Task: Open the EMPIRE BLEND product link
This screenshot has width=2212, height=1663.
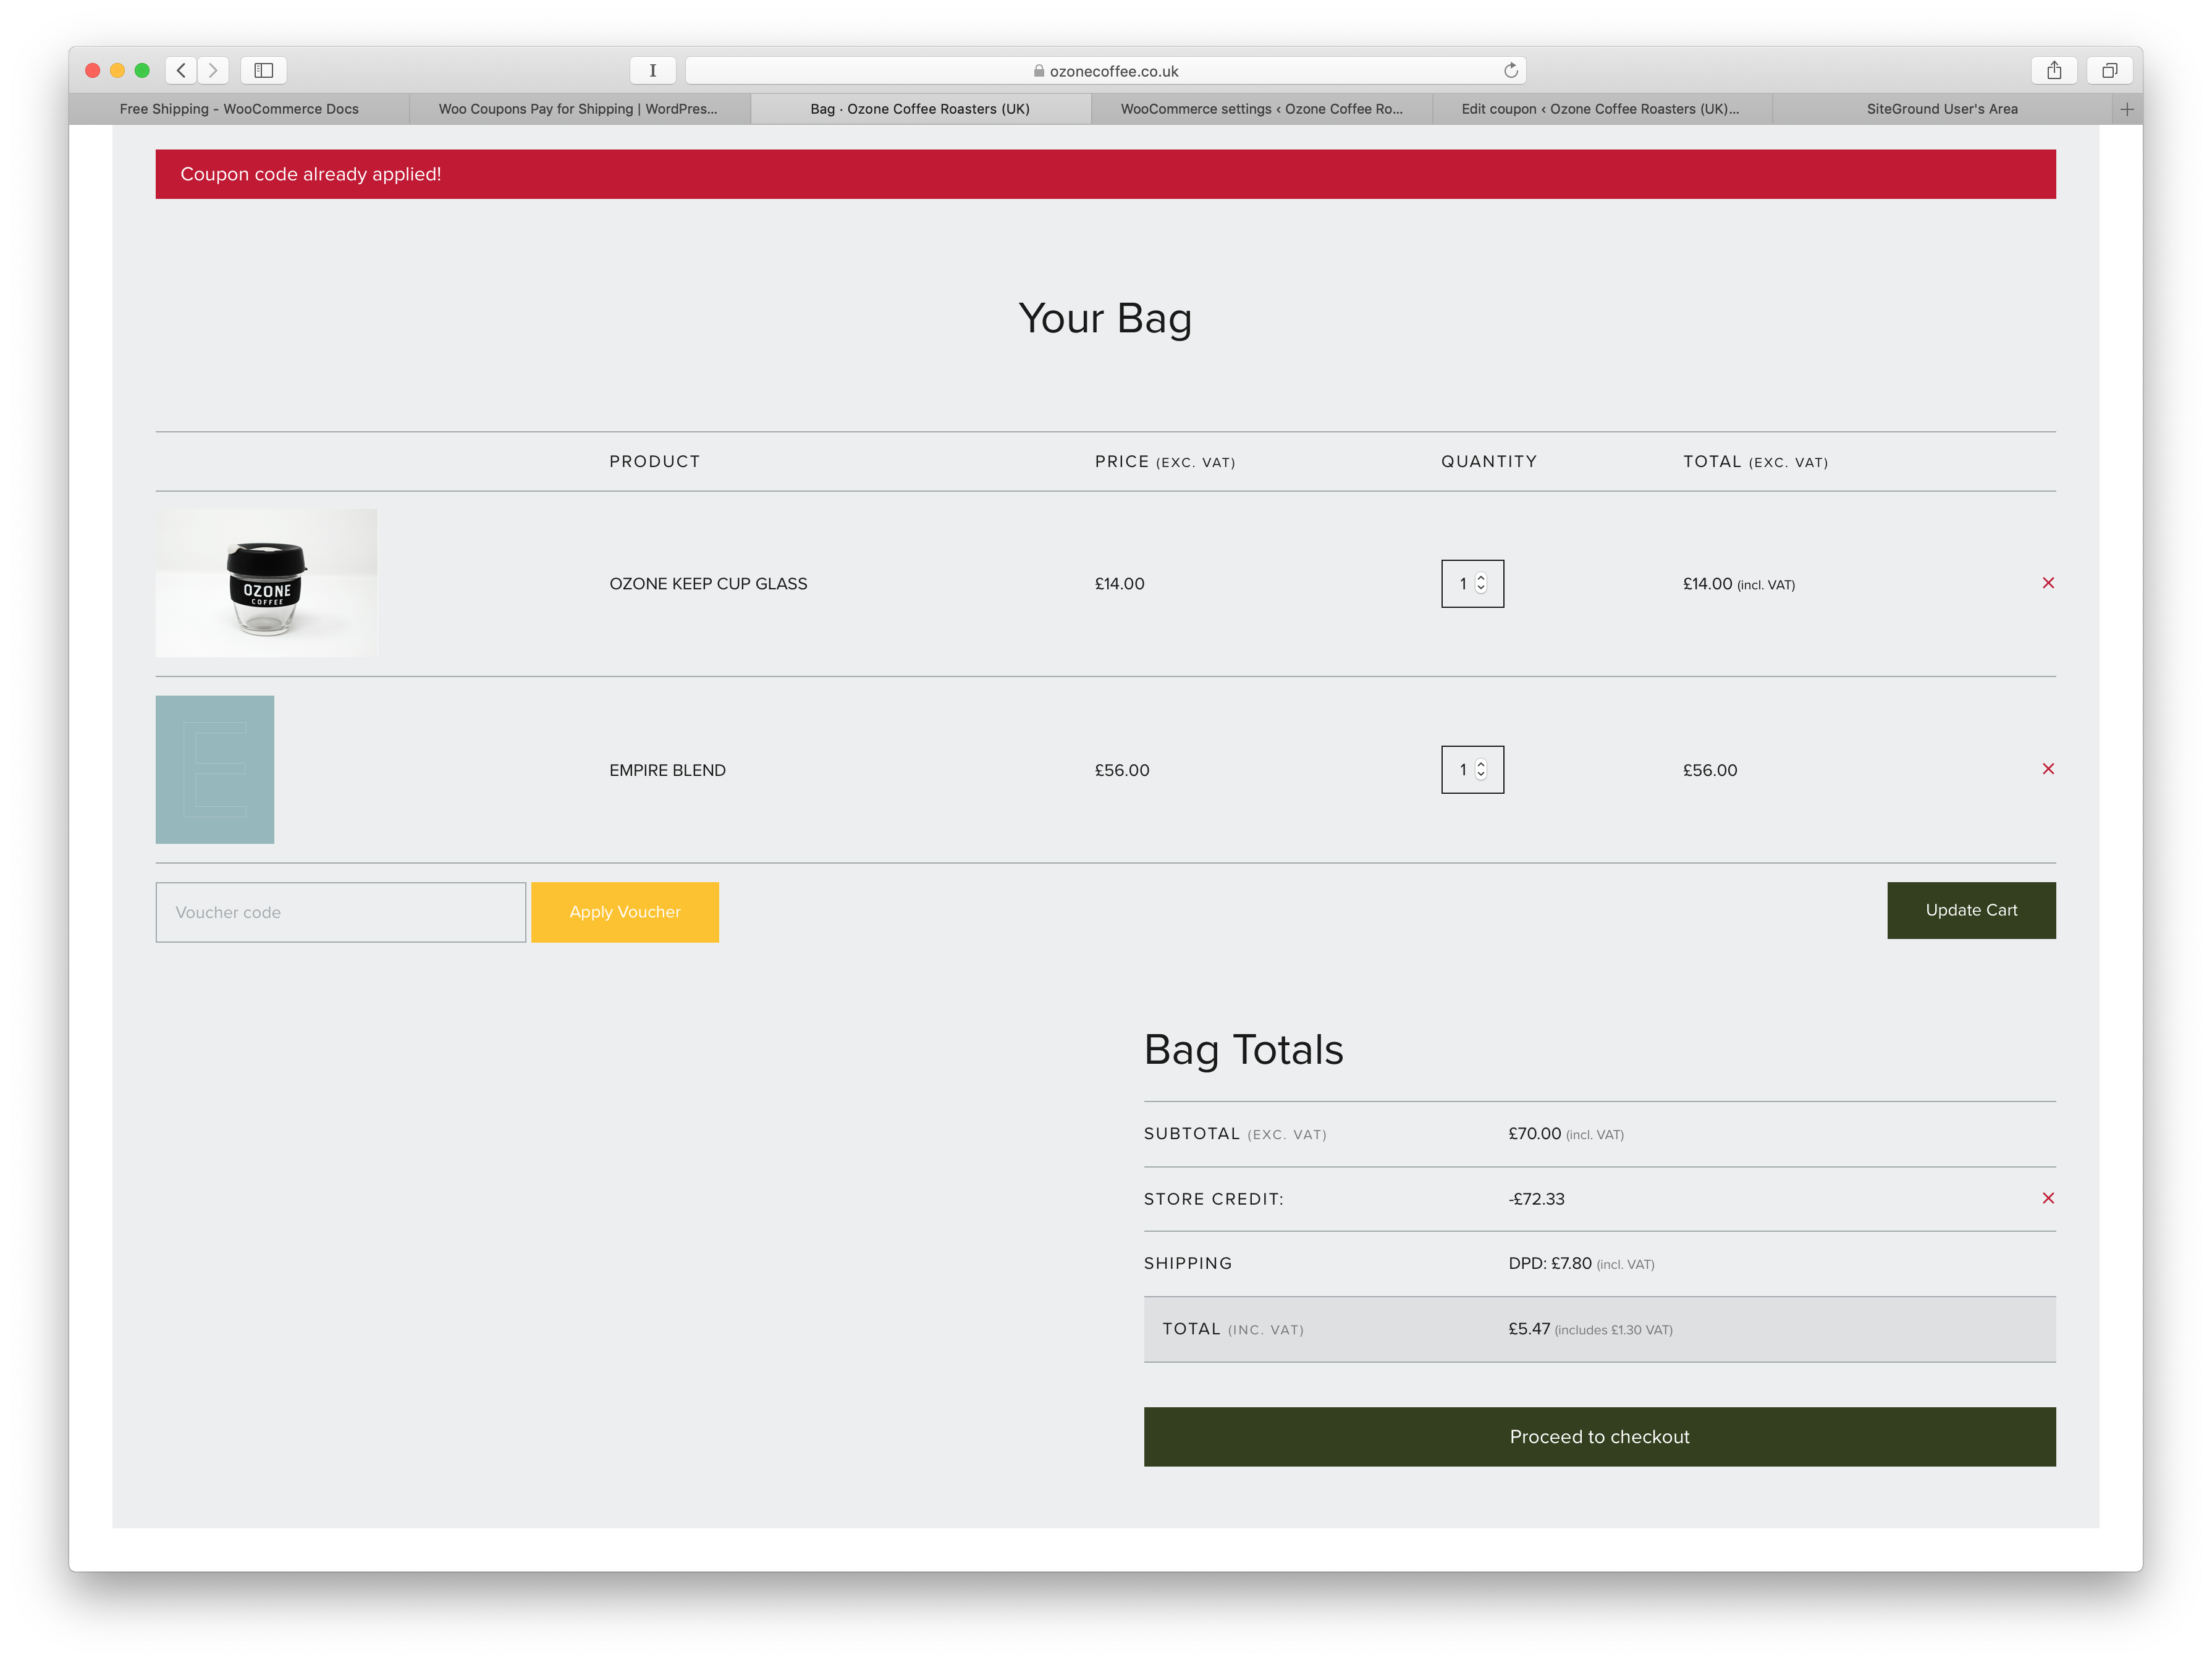Action: pos(667,770)
